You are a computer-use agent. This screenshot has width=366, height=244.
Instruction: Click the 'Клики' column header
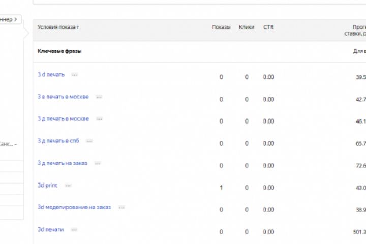tap(247, 27)
